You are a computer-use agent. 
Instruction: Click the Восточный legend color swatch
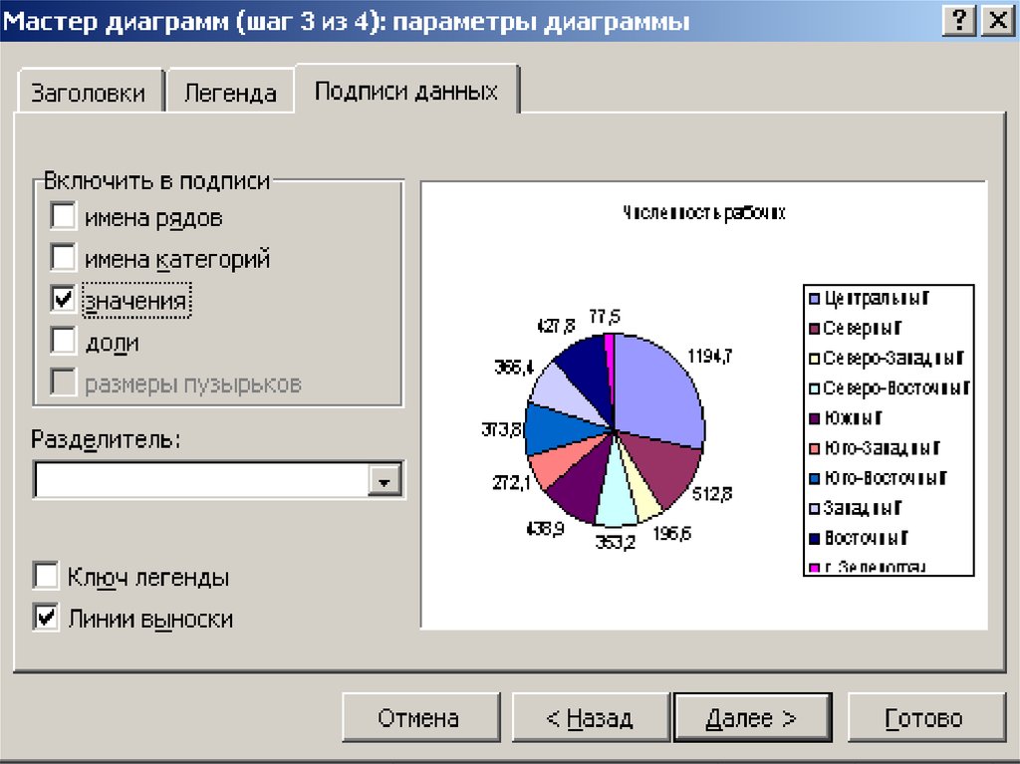click(814, 538)
